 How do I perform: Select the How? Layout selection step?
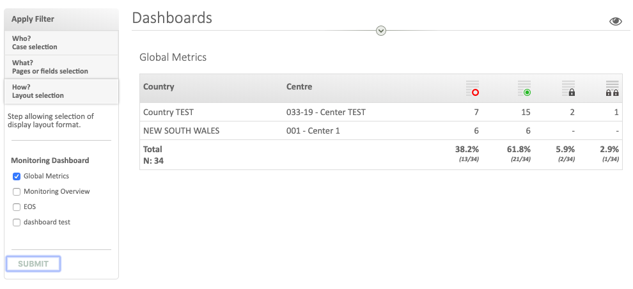tap(61, 91)
